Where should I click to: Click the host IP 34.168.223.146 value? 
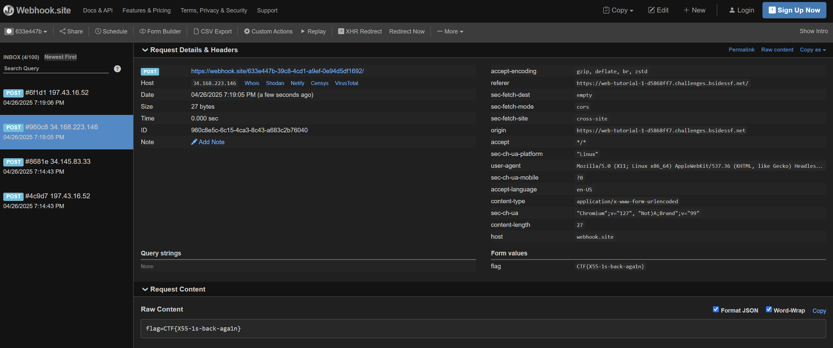[x=215, y=83]
